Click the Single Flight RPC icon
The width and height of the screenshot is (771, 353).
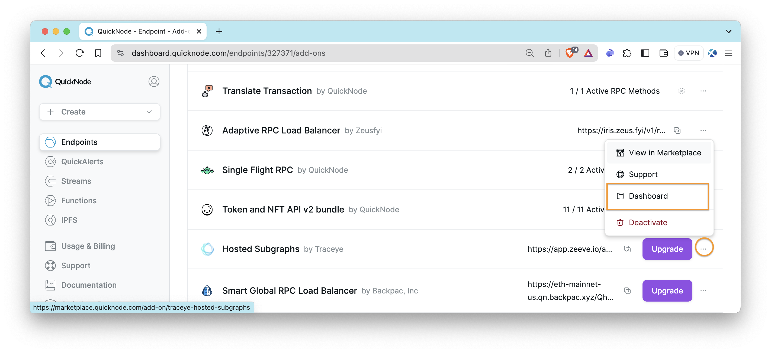(207, 170)
